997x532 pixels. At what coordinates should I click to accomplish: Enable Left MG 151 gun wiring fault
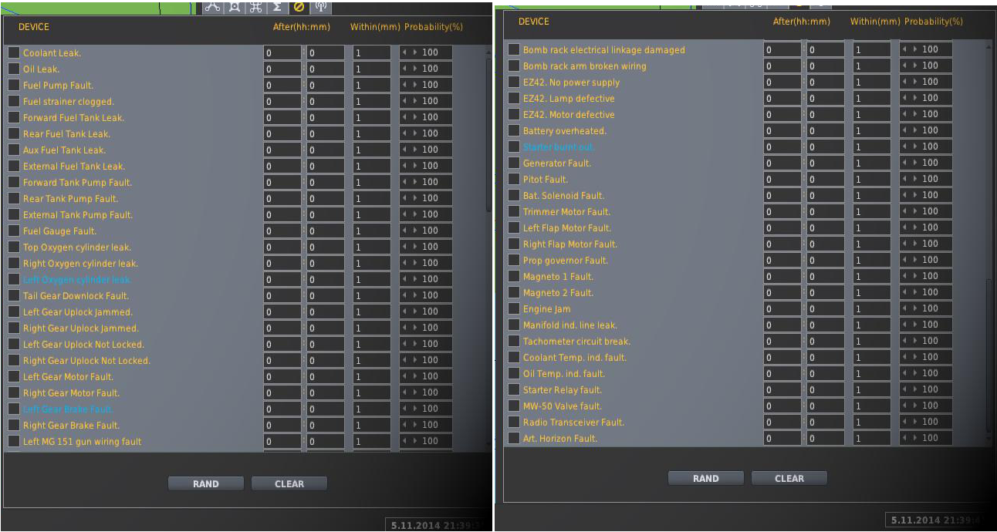coord(14,441)
